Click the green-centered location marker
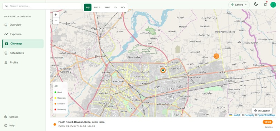 (163, 71)
